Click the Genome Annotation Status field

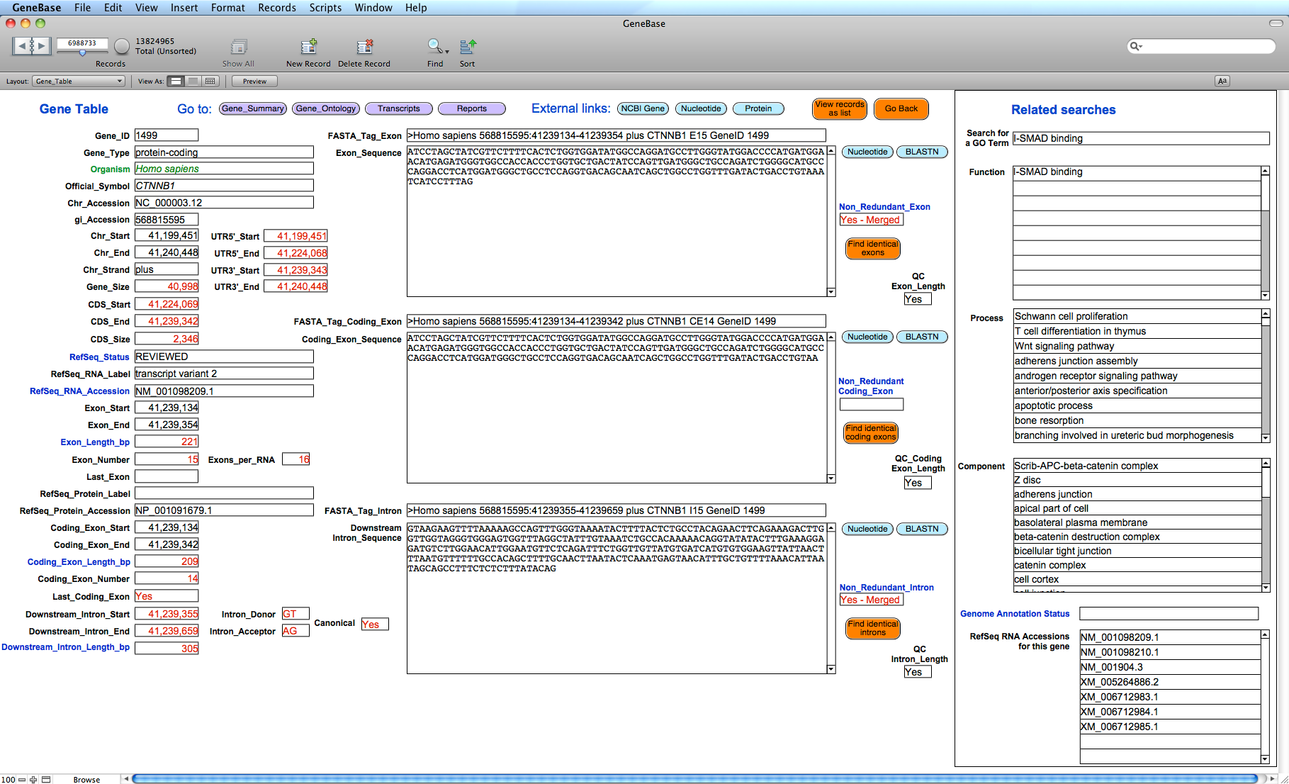pos(1169,613)
